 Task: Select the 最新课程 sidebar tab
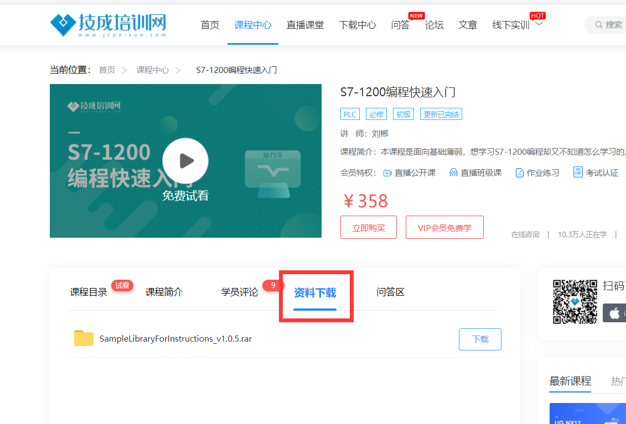click(x=570, y=381)
